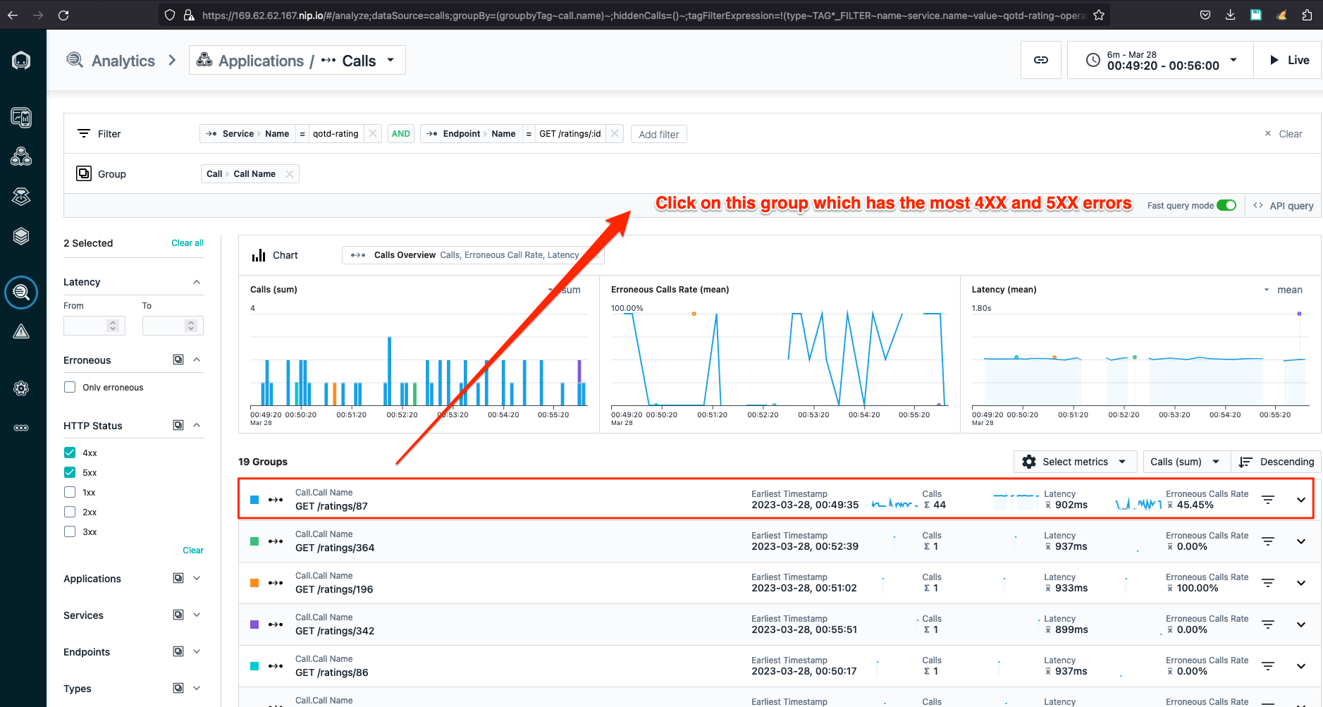Open the dashboards icon in left sidebar
Image resolution: width=1323 pixels, height=707 pixels.
21,117
